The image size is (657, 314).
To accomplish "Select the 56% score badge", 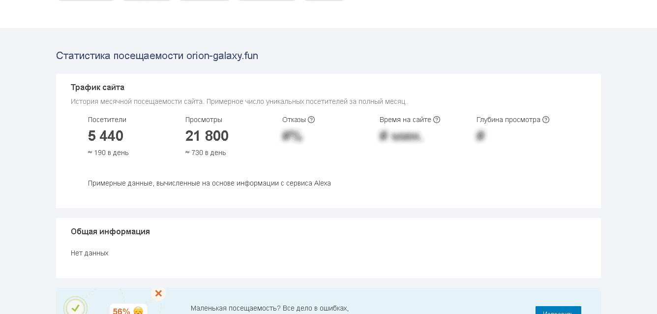I will tap(121, 311).
